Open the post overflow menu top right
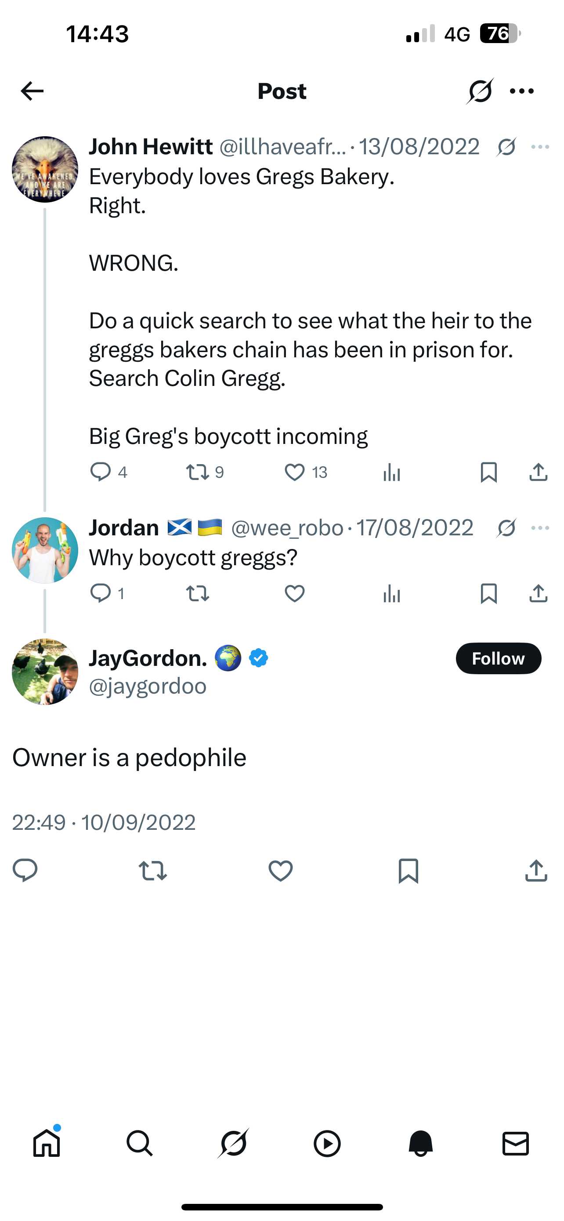Viewport: 564px width, 1221px height. pyautogui.click(x=522, y=91)
